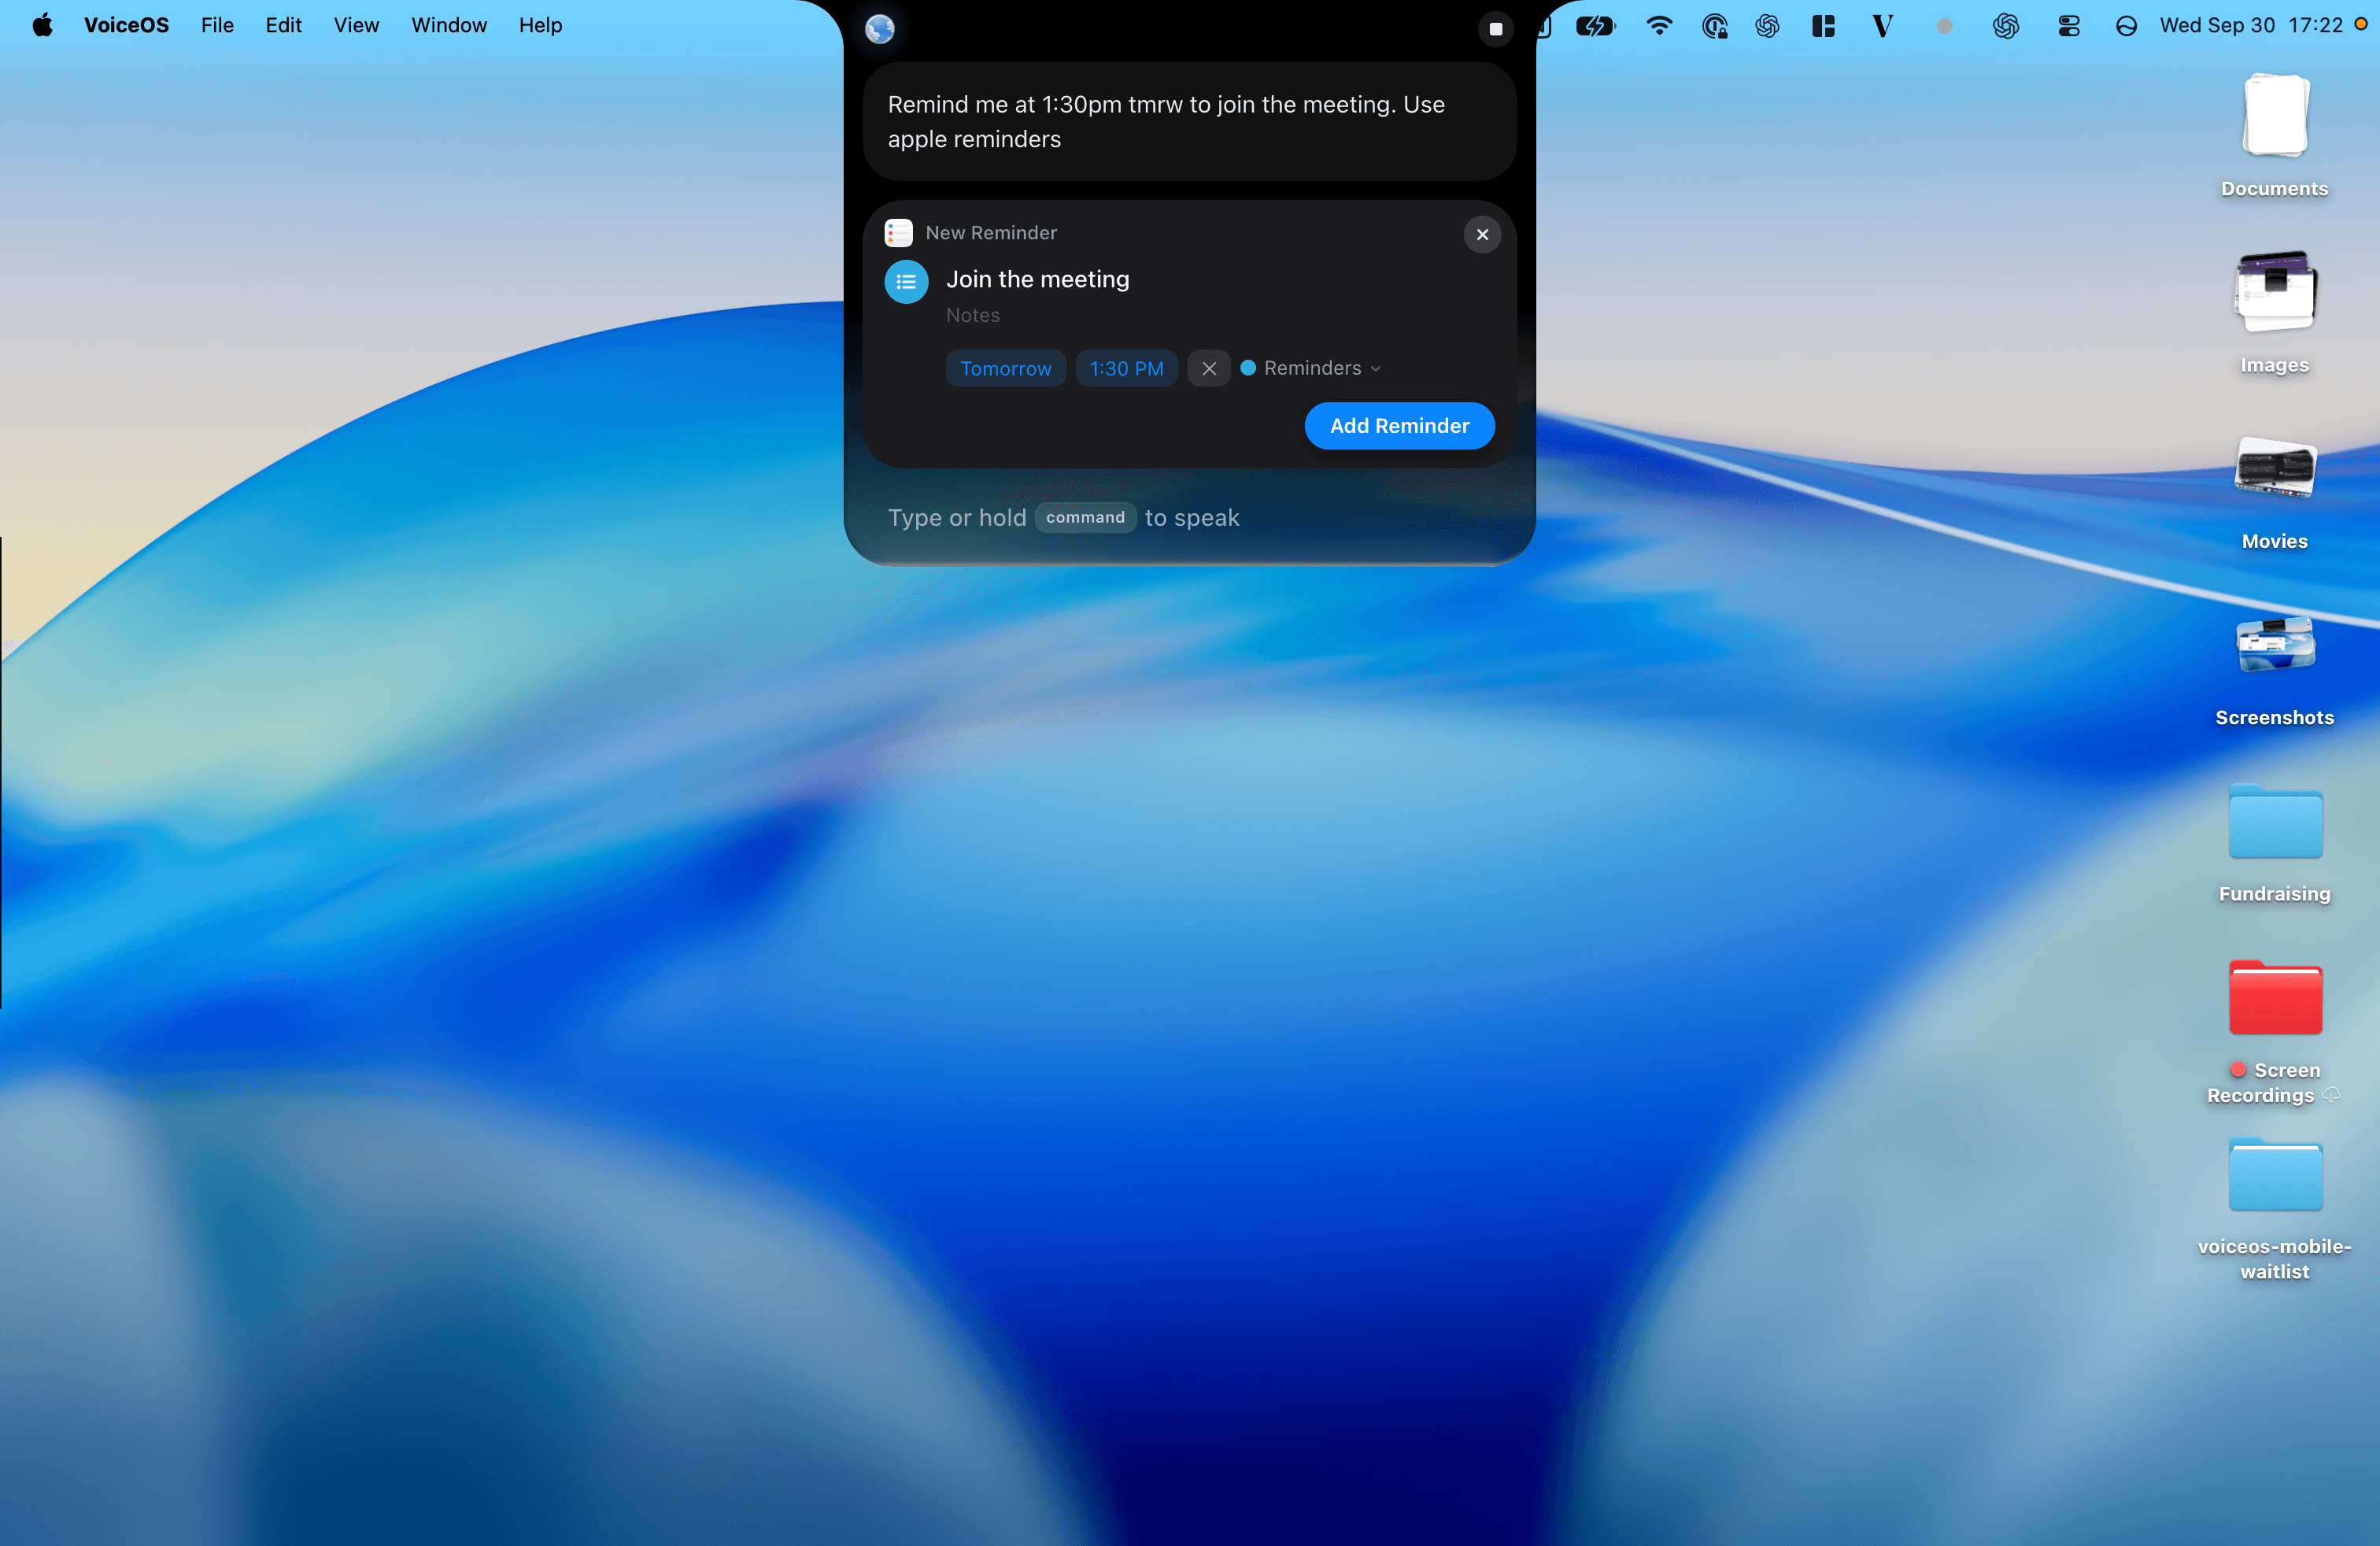
Task: Click the Join the meeting title field
Action: [1037, 279]
